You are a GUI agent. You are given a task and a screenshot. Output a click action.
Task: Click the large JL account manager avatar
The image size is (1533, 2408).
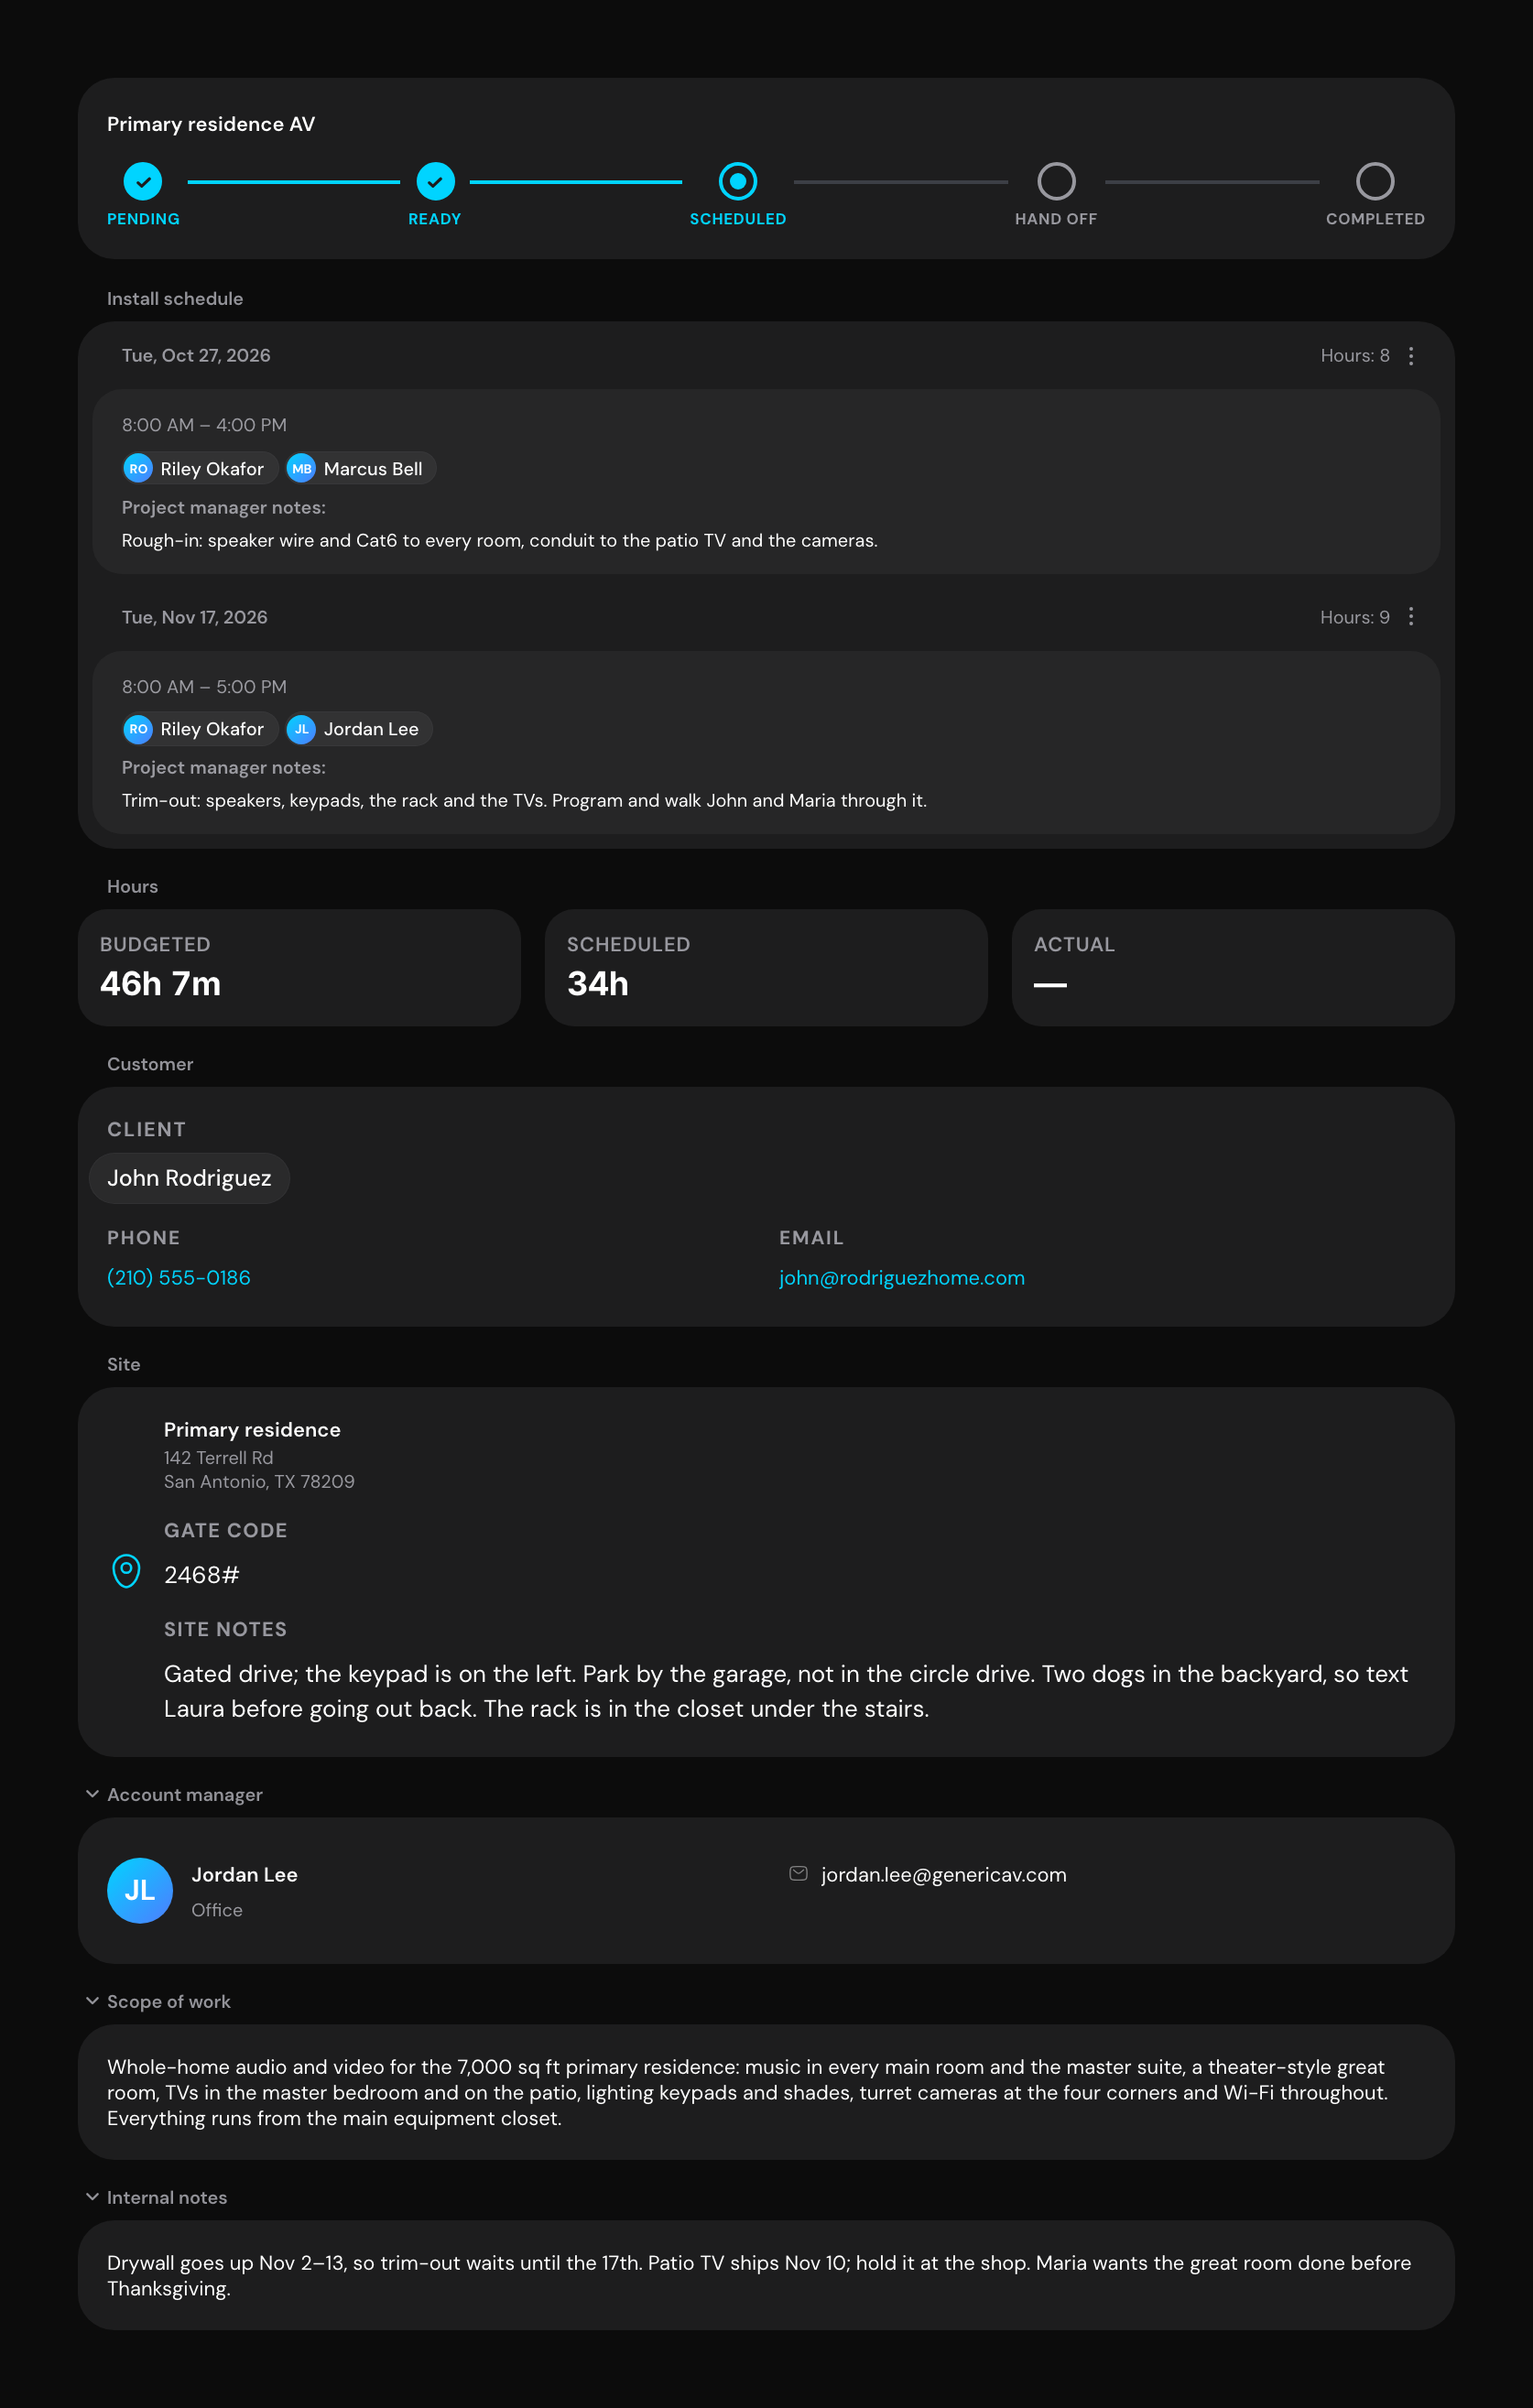coord(140,1890)
